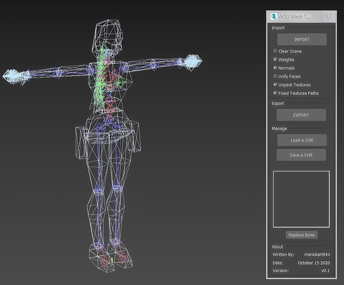
Task: Click the Replace Bone button
Action: [x=301, y=235]
